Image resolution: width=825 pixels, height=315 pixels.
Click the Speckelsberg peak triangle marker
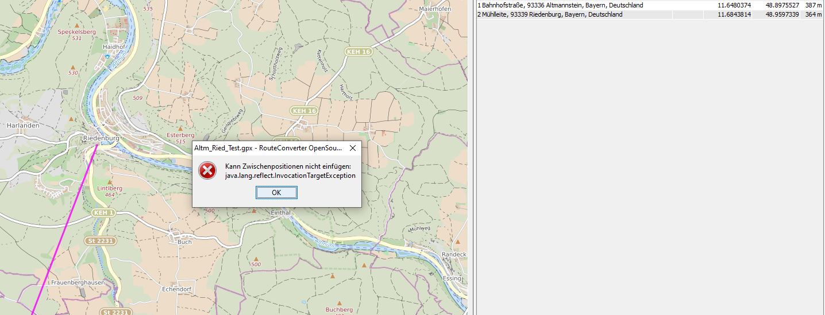point(76,25)
